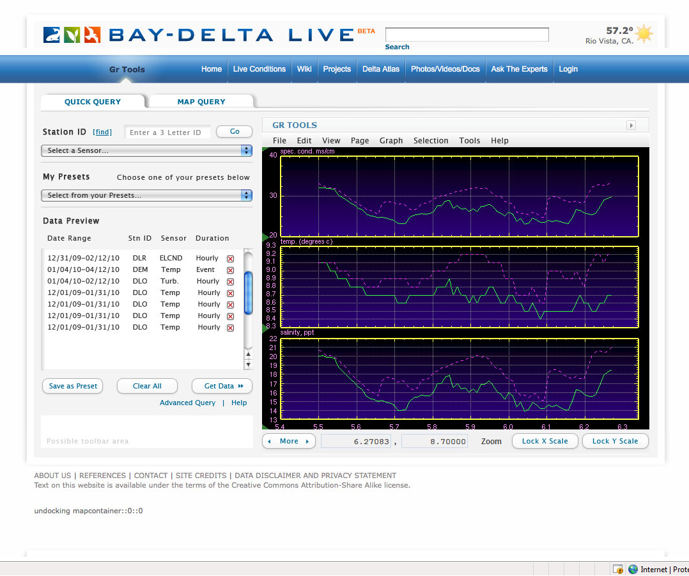Click the [find] link beside Station ID
Viewport: 689px width, 576px height.
coord(102,132)
